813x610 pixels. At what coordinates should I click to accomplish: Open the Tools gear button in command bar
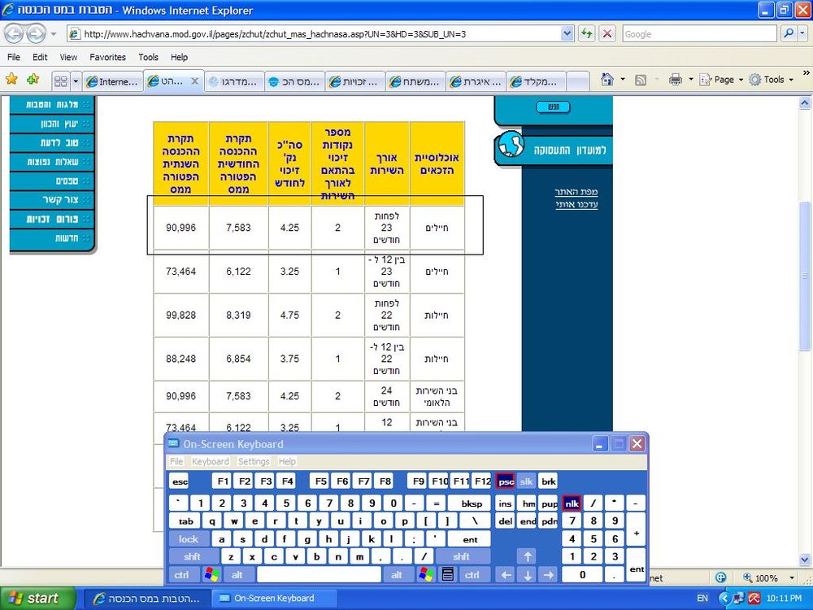click(771, 80)
